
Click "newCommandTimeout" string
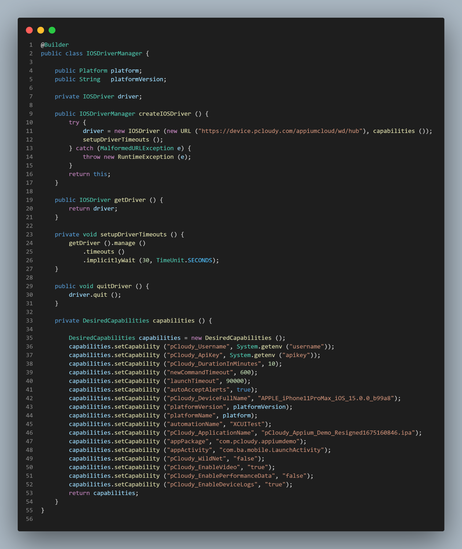(200, 372)
